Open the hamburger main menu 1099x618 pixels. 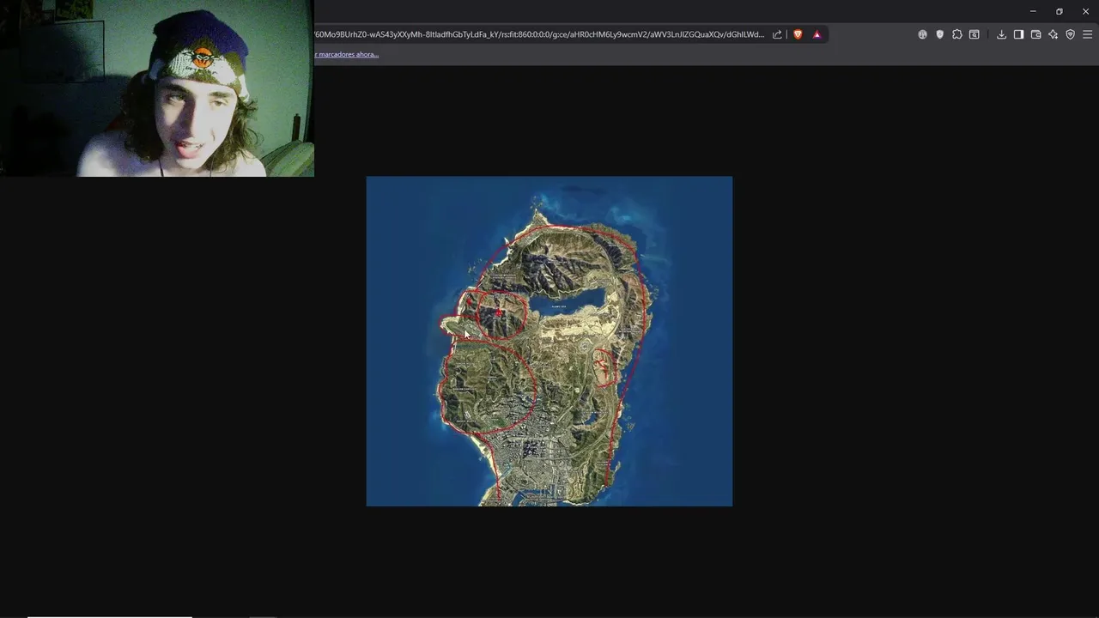point(1087,34)
